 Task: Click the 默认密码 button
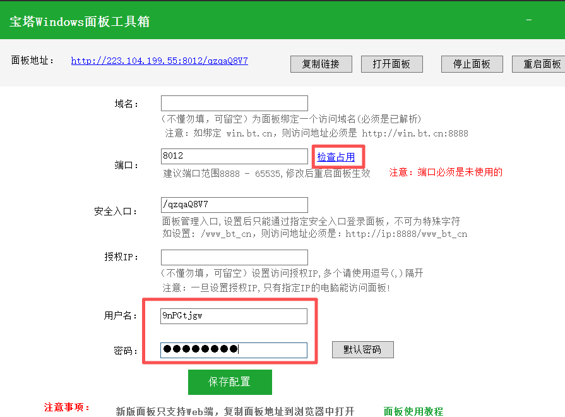point(362,349)
